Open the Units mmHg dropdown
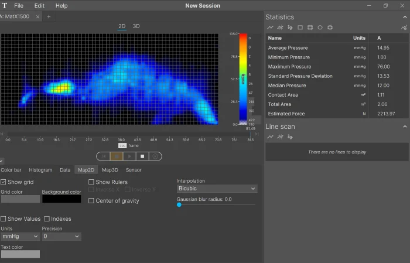 (x=20, y=237)
